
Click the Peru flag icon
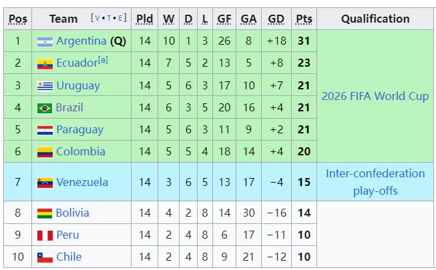[45, 235]
